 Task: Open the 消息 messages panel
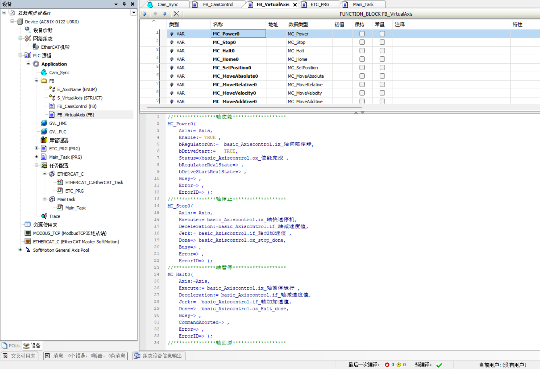(x=85, y=356)
